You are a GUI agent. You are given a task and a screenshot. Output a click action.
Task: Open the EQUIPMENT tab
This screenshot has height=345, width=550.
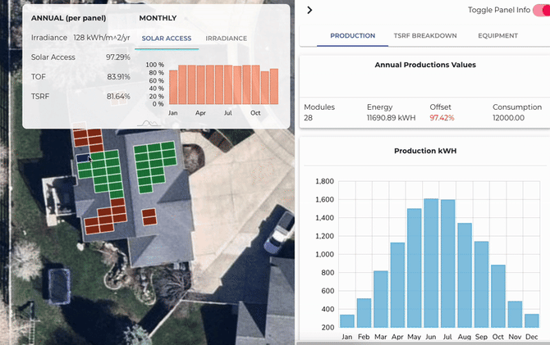pyautogui.click(x=498, y=36)
